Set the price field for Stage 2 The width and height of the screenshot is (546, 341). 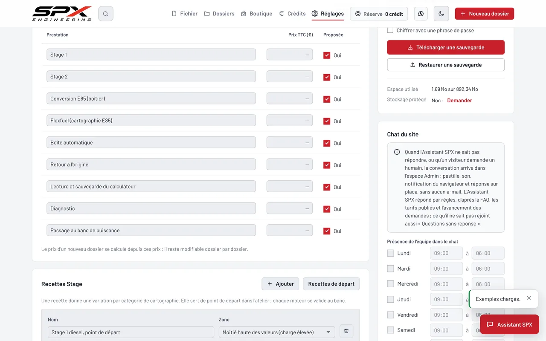pyautogui.click(x=290, y=77)
